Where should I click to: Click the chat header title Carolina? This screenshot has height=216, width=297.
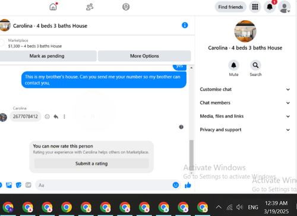50,26
